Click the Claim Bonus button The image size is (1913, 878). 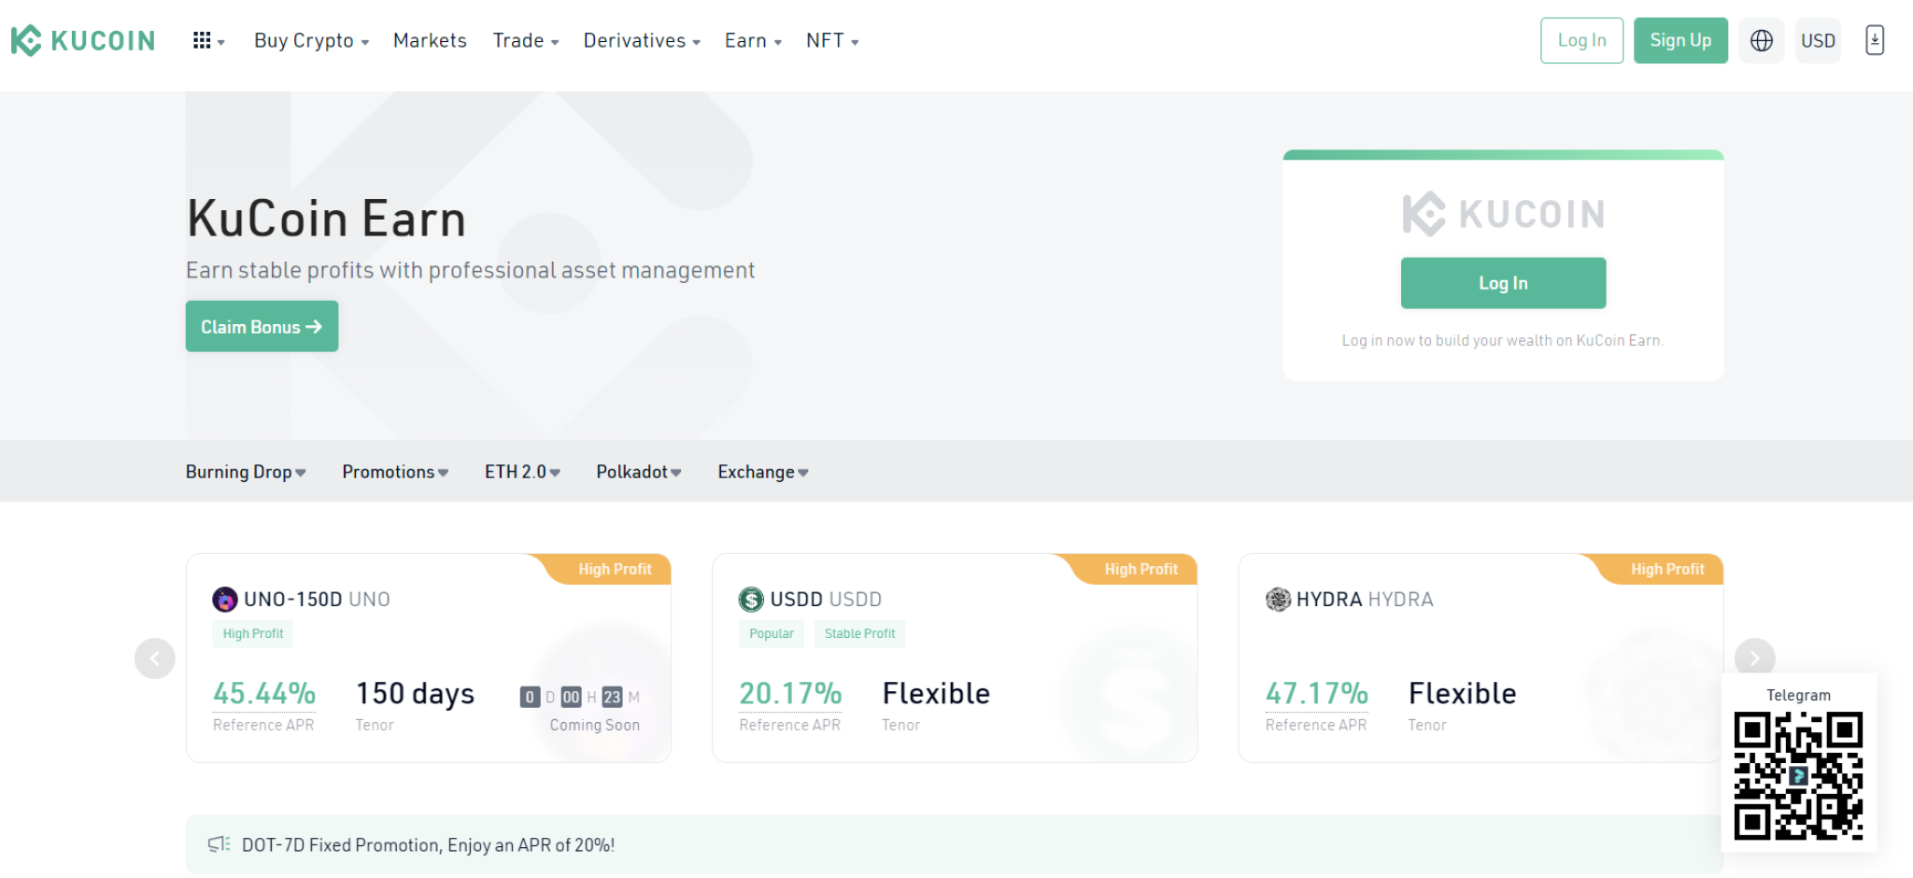coord(262,326)
